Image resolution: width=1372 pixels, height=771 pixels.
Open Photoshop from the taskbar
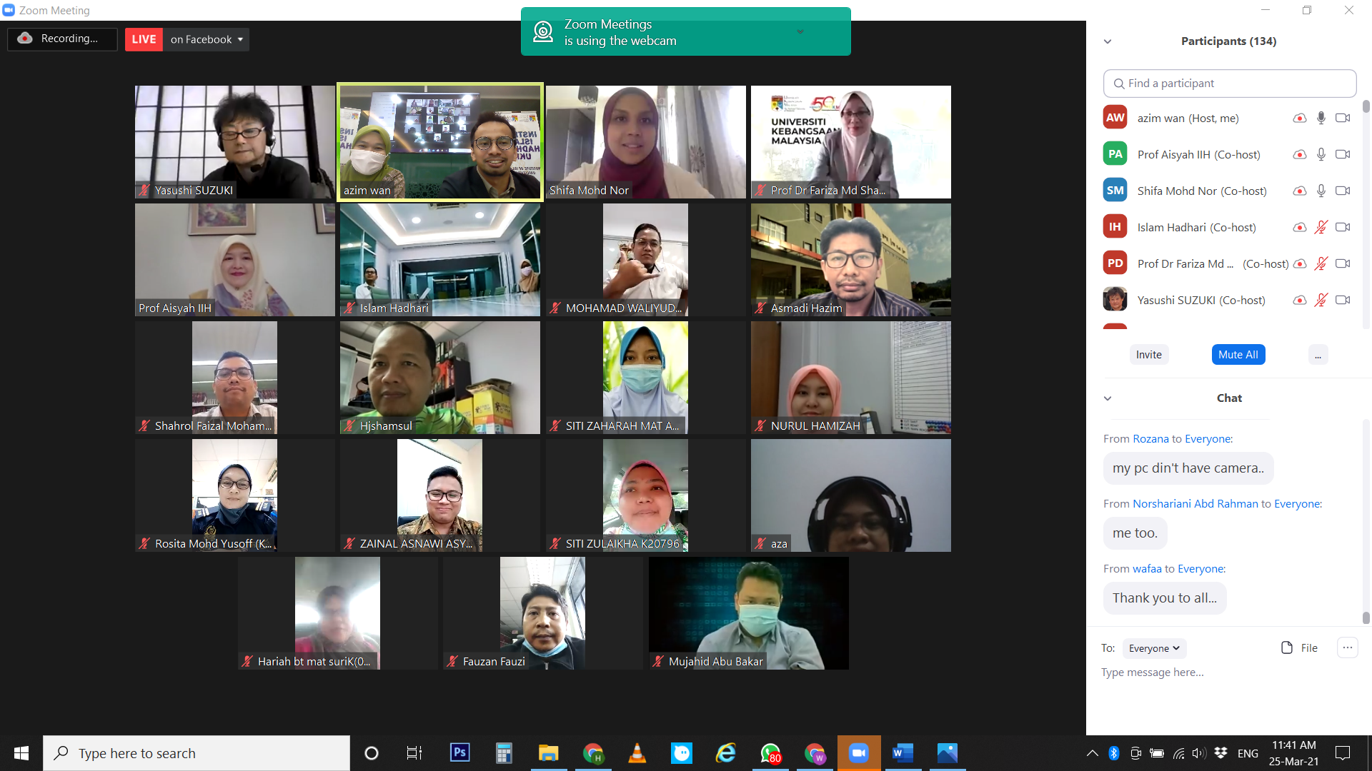click(x=459, y=752)
